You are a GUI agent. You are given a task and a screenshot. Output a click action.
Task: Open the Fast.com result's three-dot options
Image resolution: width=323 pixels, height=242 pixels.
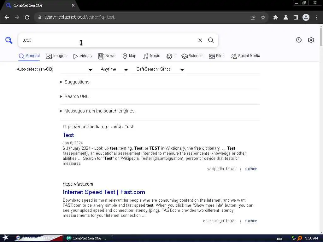240,222
